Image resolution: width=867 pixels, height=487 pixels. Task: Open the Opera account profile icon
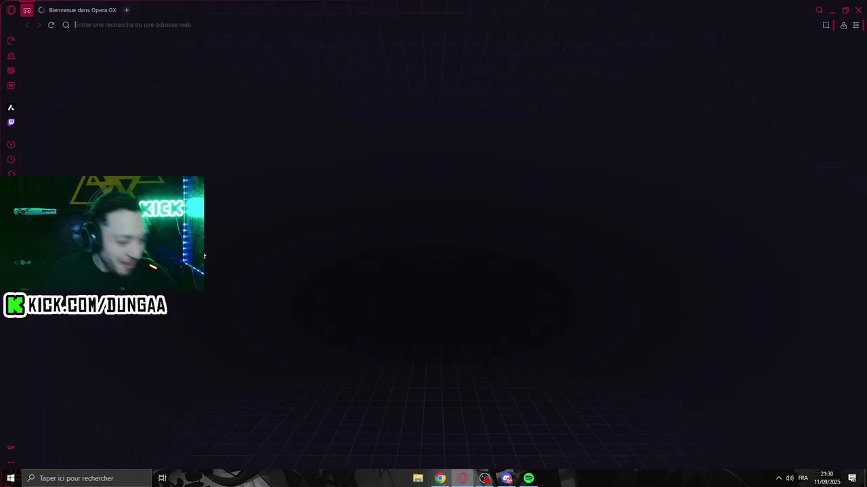pyautogui.click(x=843, y=25)
